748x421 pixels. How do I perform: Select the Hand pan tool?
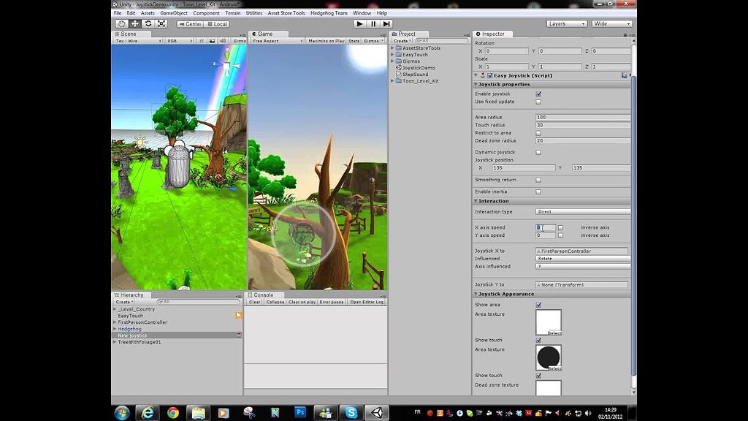(x=122, y=23)
